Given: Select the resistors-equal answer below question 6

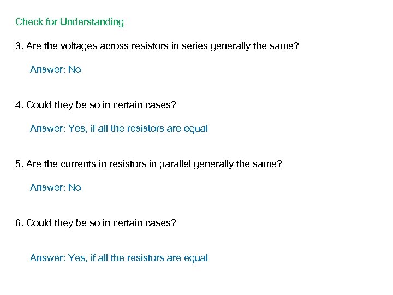Looking at the screenshot, I should [118, 258].
